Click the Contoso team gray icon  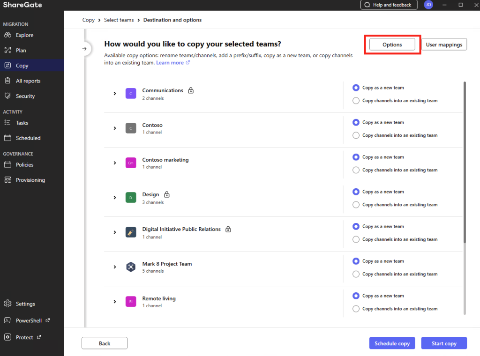coord(131,128)
